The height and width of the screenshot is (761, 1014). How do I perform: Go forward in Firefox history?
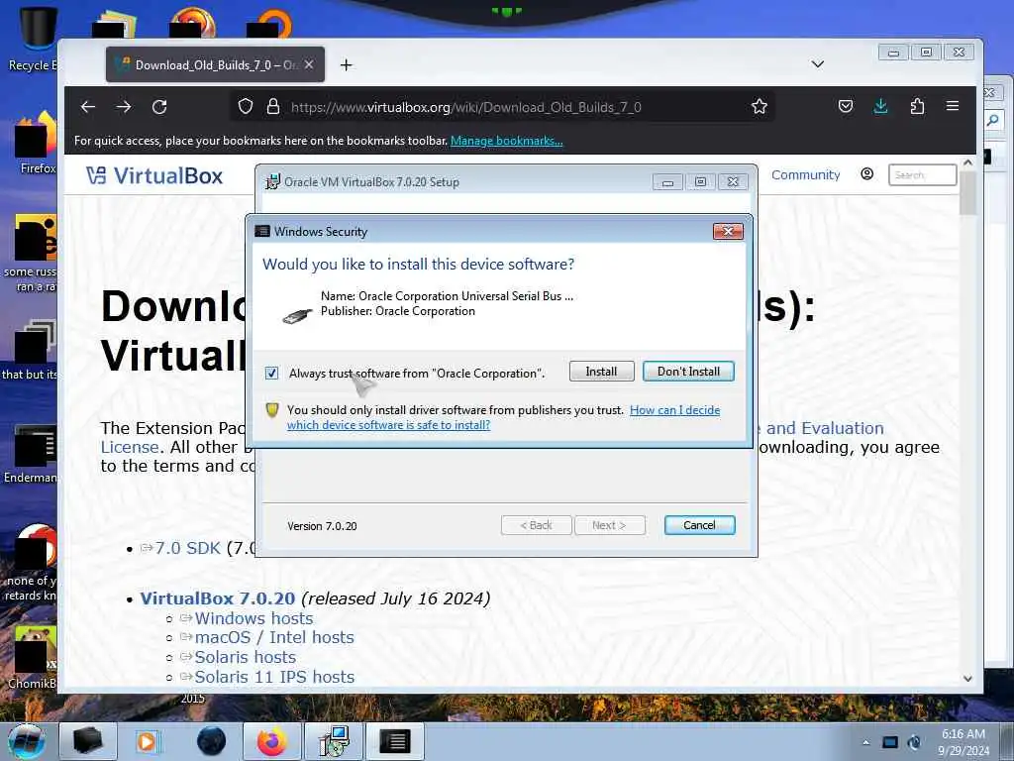(x=124, y=107)
